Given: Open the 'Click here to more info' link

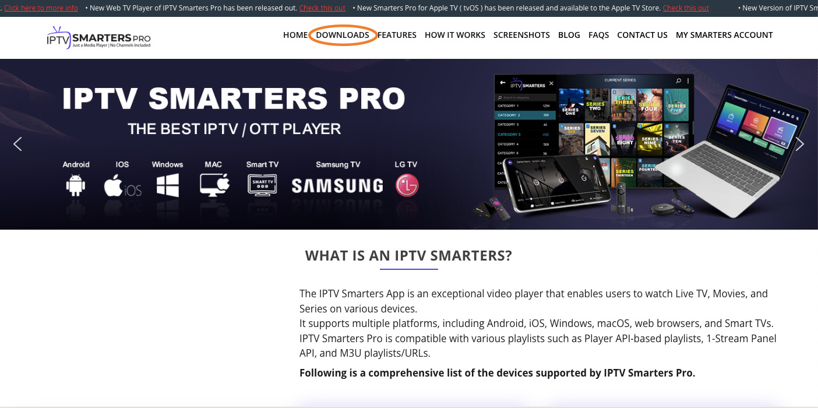Looking at the screenshot, I should tap(41, 8).
